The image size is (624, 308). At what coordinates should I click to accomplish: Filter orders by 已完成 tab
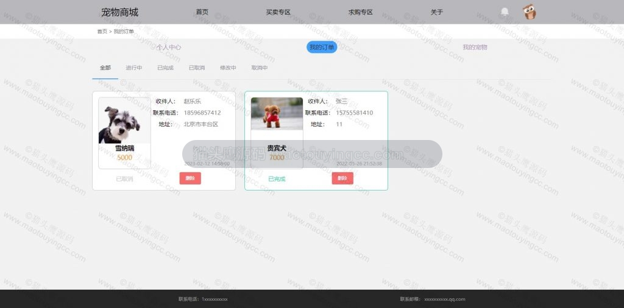tap(165, 68)
